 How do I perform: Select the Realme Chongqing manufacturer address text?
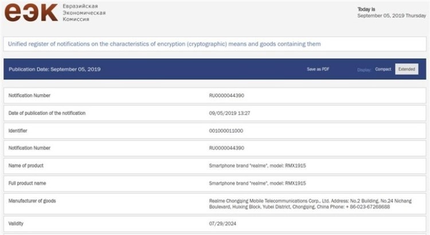300,203
